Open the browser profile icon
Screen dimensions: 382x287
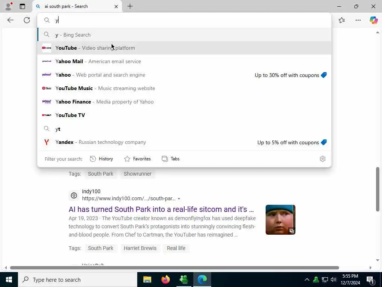(x=9, y=6)
